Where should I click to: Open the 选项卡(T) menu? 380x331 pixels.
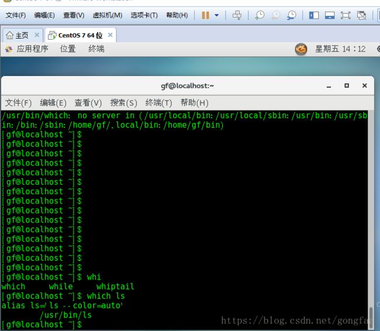pos(144,15)
